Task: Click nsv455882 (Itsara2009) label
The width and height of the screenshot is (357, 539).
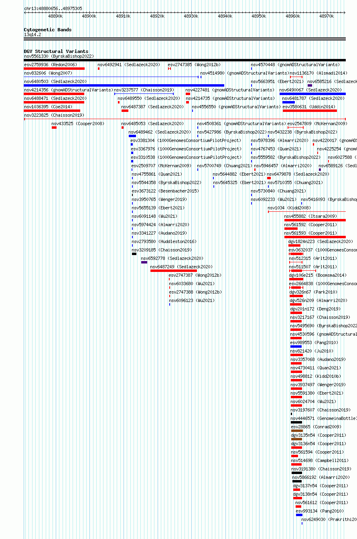Action: point(310,216)
